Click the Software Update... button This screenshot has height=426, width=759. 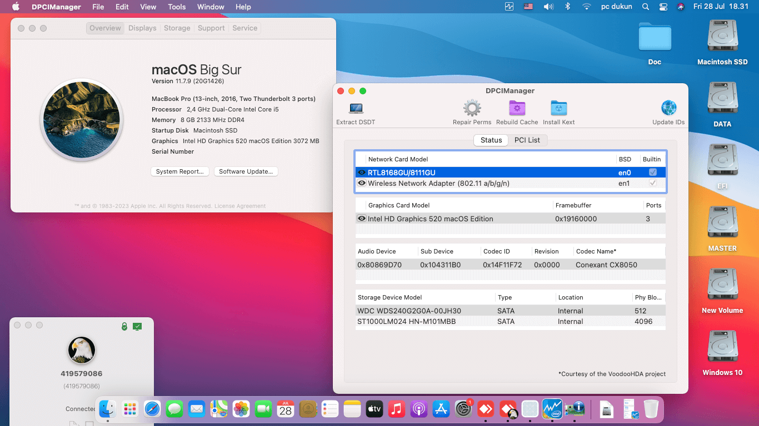click(246, 171)
